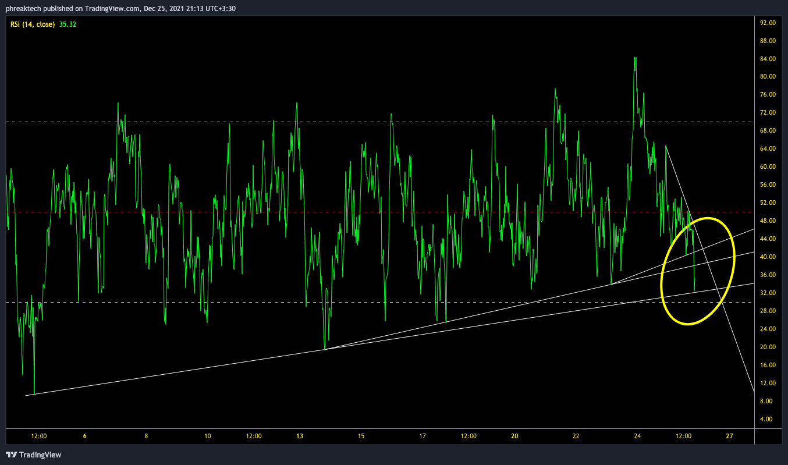The height and width of the screenshot is (465, 788).
Task: Click the 48.00 label on price axis
Action: [768, 221]
